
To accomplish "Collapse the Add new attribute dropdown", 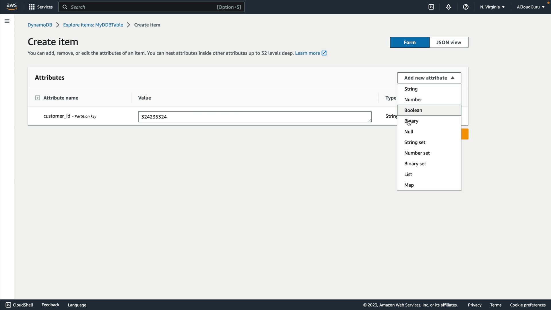I will coord(429,78).
